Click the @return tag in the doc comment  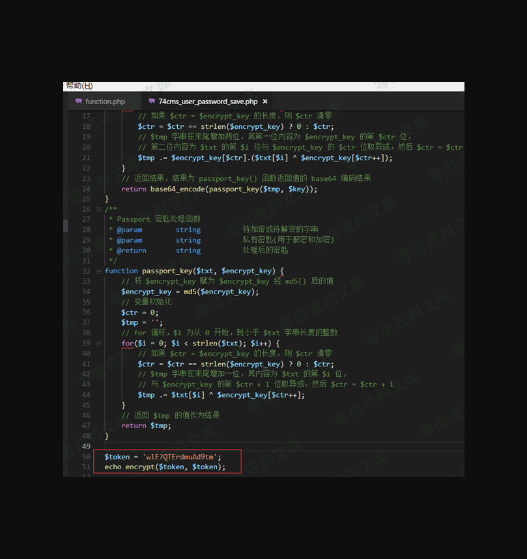point(132,251)
